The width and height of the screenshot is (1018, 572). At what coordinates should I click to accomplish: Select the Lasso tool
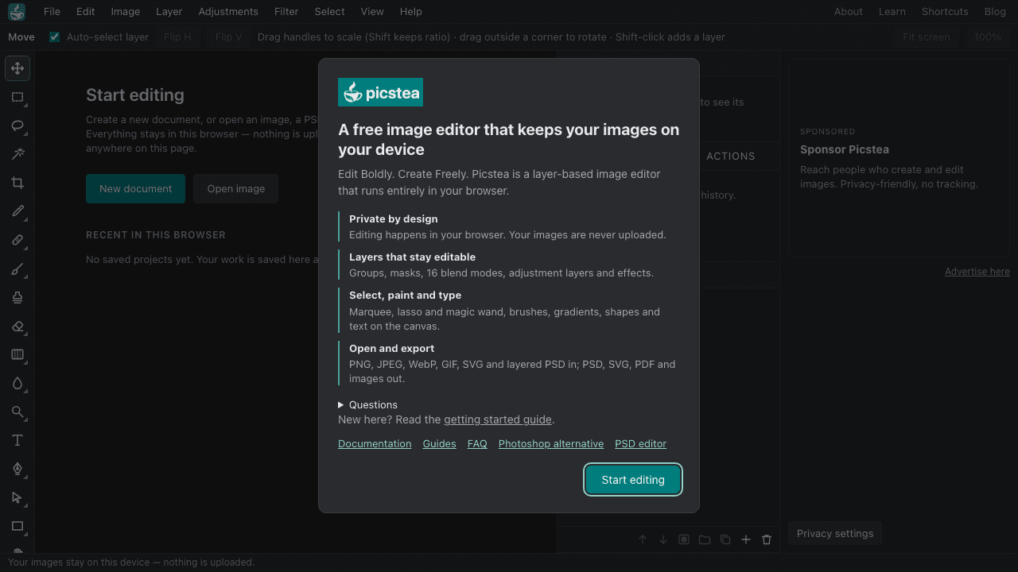[x=17, y=126]
